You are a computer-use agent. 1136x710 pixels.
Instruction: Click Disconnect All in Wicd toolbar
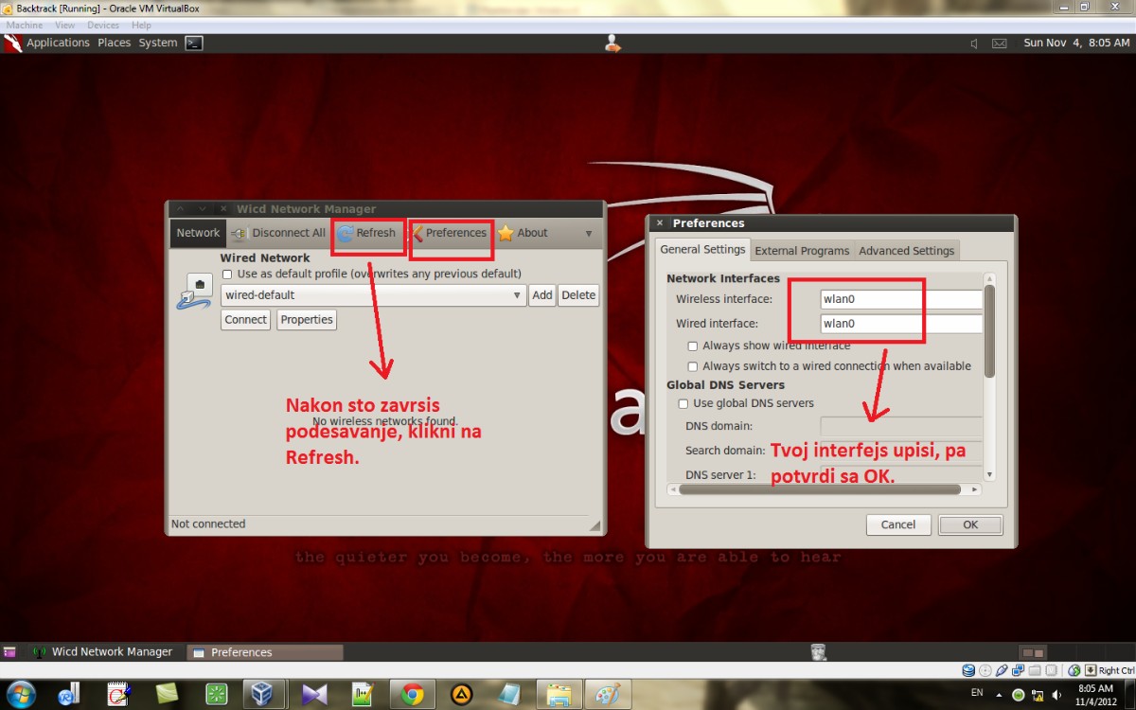(278, 233)
